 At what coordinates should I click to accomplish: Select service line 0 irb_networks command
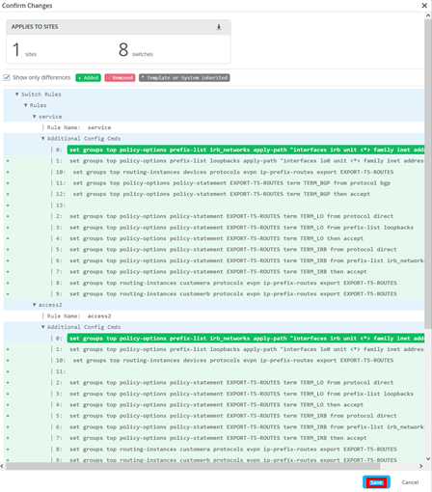(246, 150)
